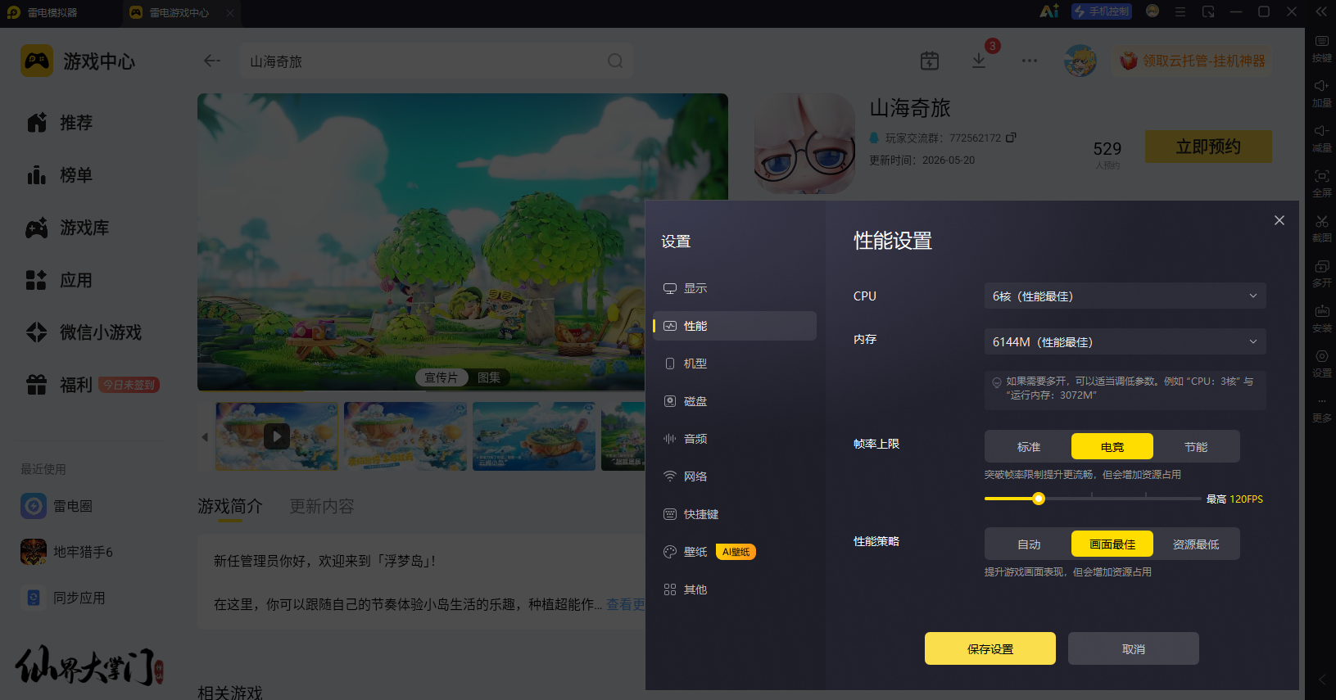Open the 雷电圈 recent app
The height and width of the screenshot is (700, 1336).
coord(57,506)
